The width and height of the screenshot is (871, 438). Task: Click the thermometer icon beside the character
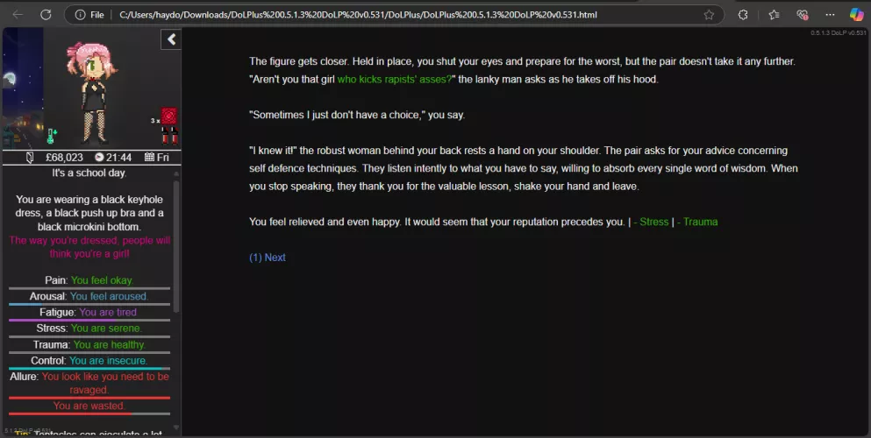point(51,136)
